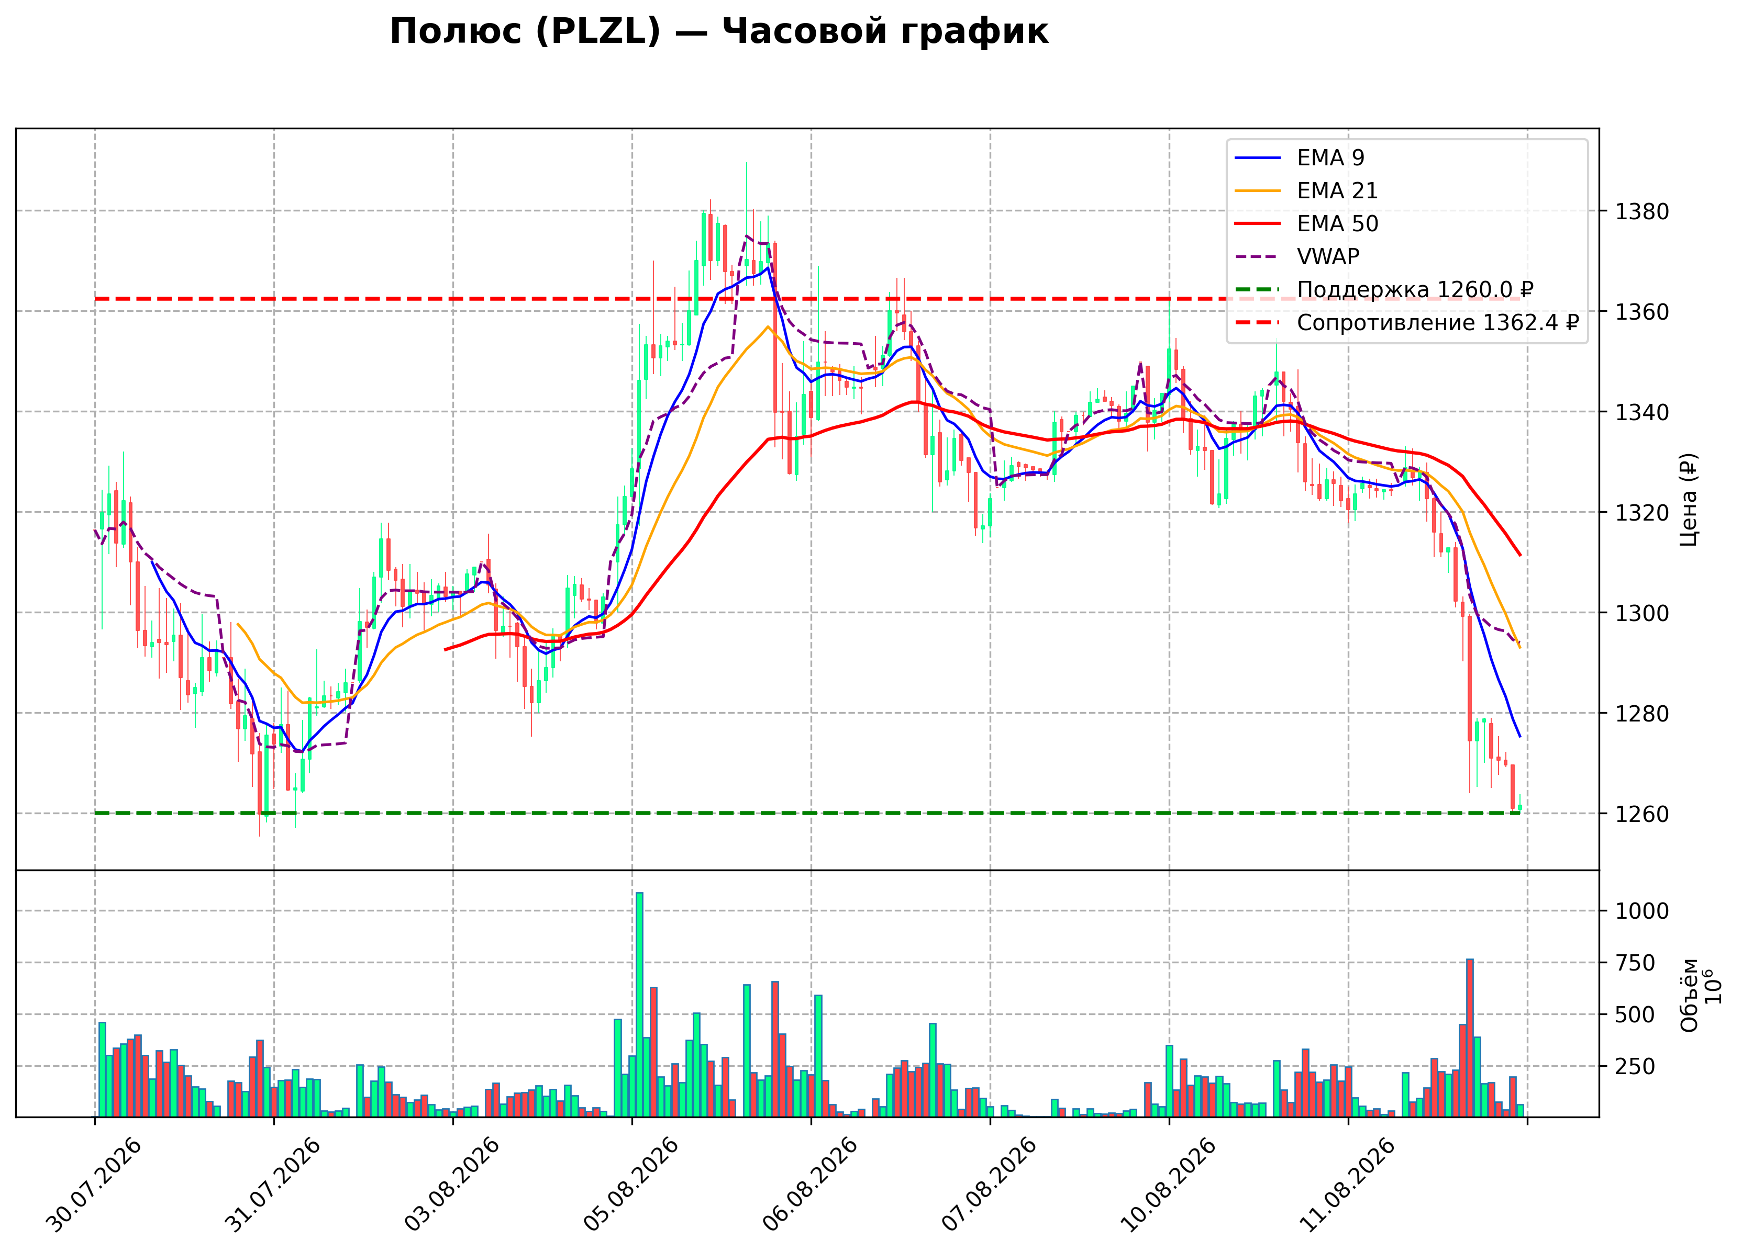Viewport: 1742px width, 1252px height.
Task: Click the date label "03.08.2026"
Action: 453,1185
